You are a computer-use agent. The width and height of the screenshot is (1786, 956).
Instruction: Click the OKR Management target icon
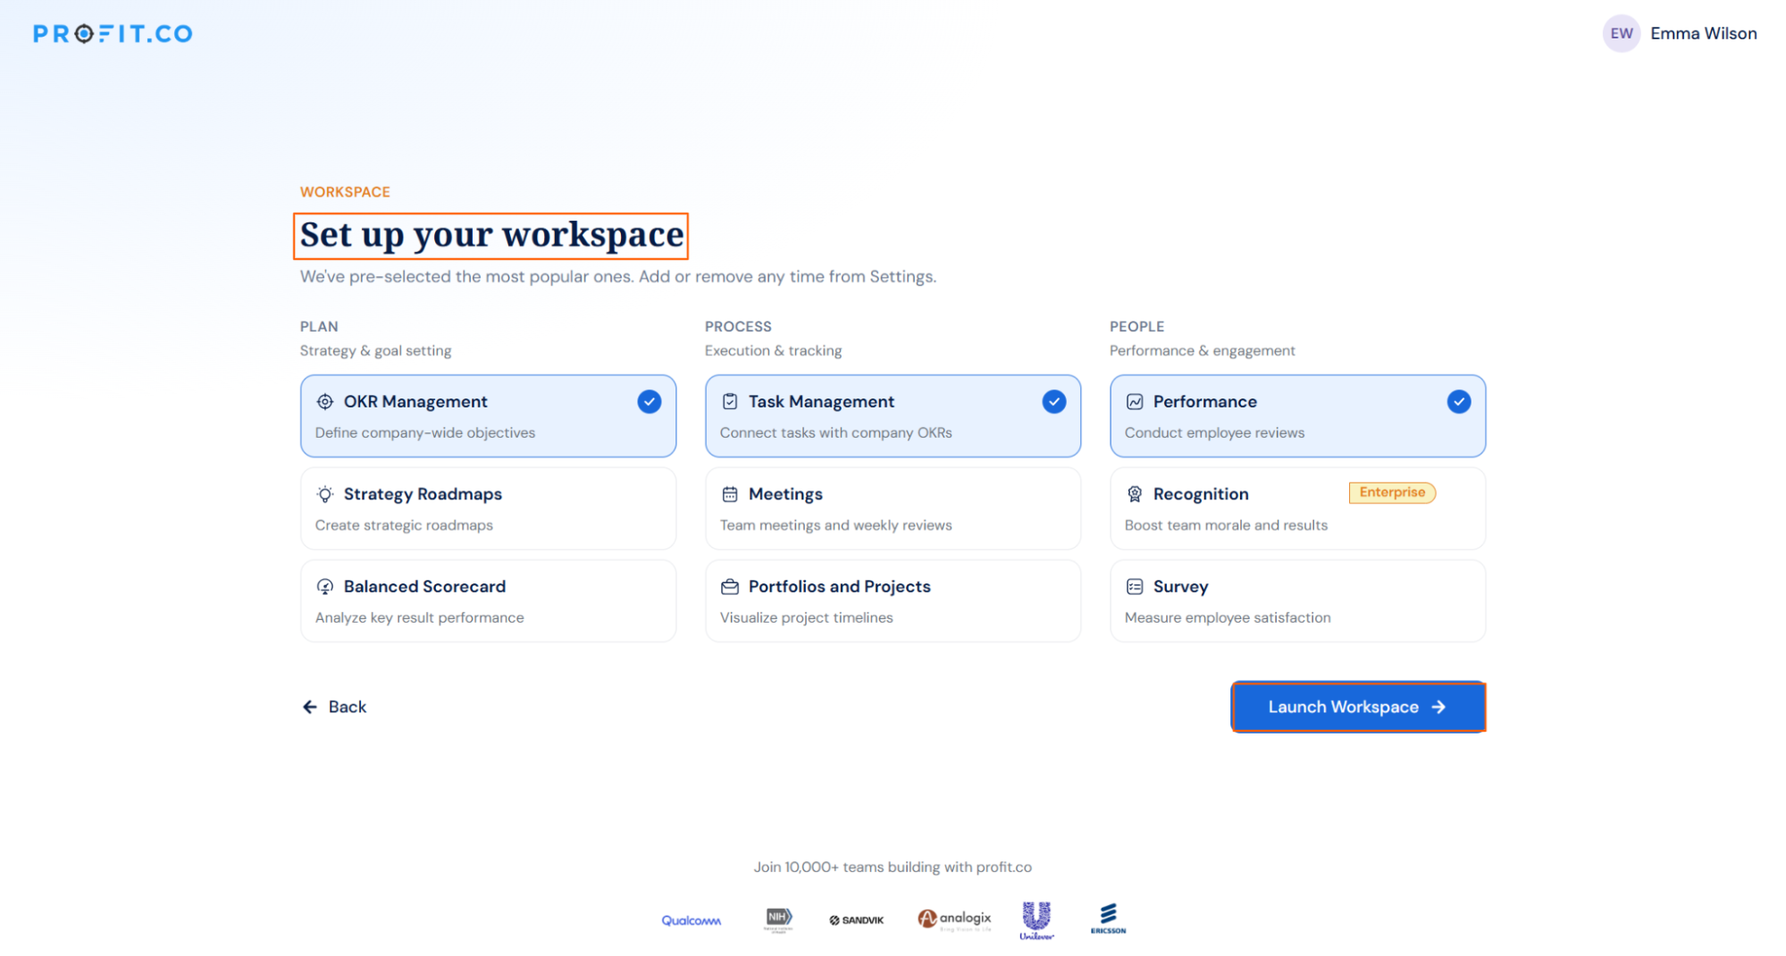325,402
